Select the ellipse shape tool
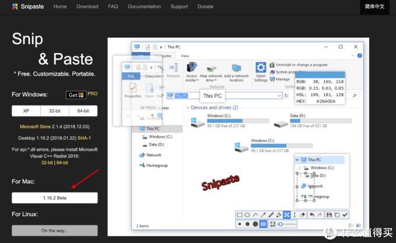 tap(248, 215)
